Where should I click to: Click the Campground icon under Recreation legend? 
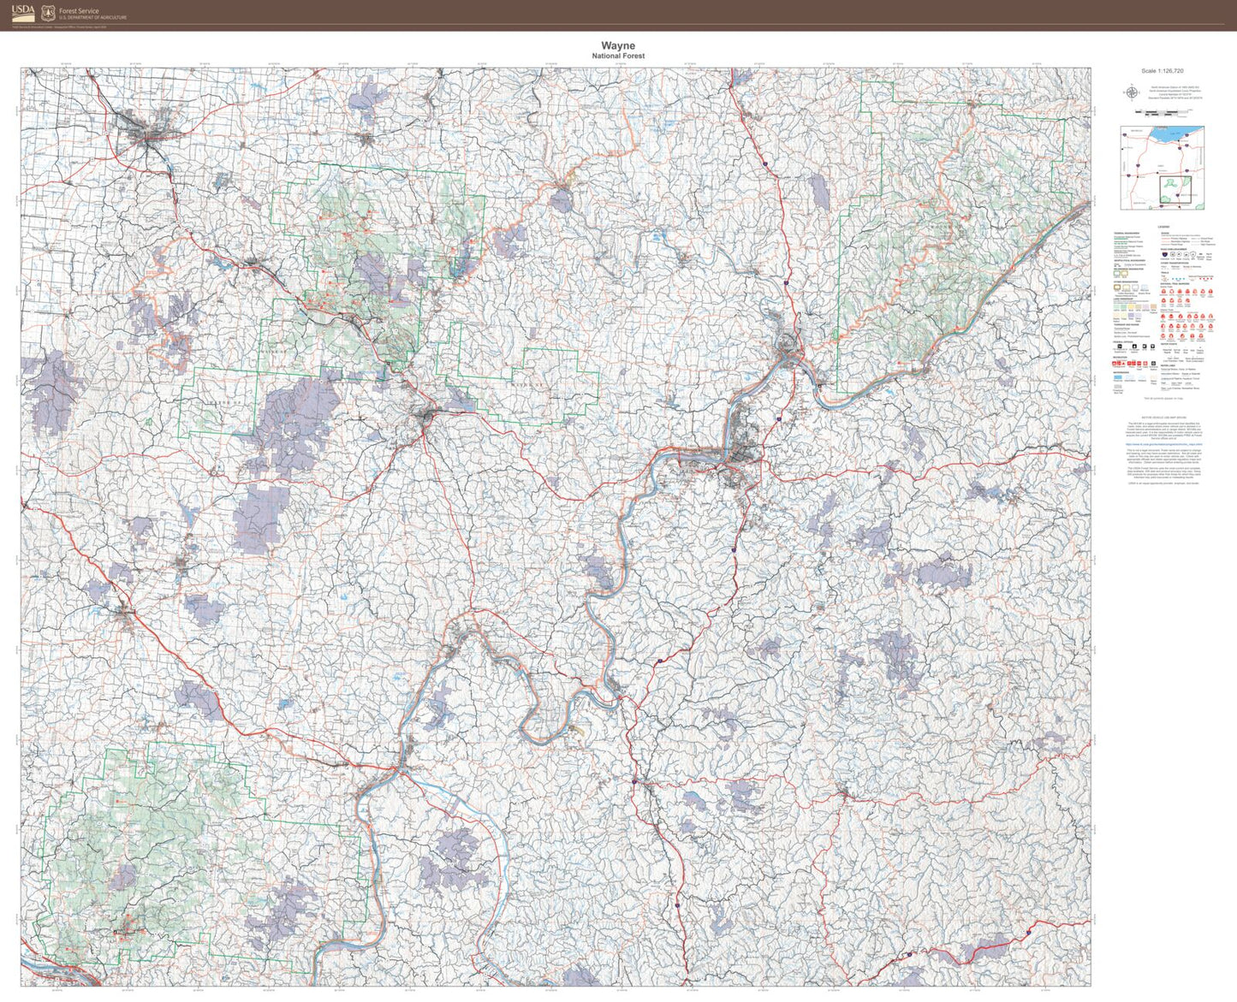click(1114, 363)
